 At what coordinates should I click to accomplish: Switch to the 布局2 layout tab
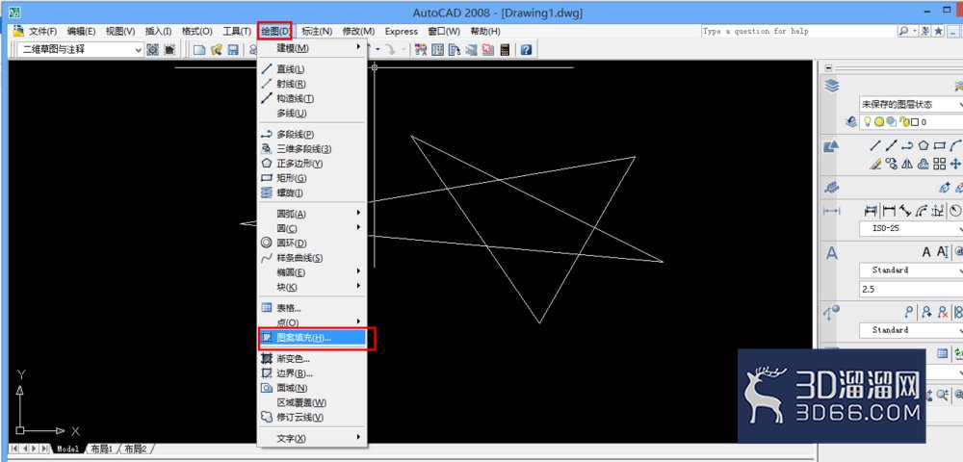[135, 449]
